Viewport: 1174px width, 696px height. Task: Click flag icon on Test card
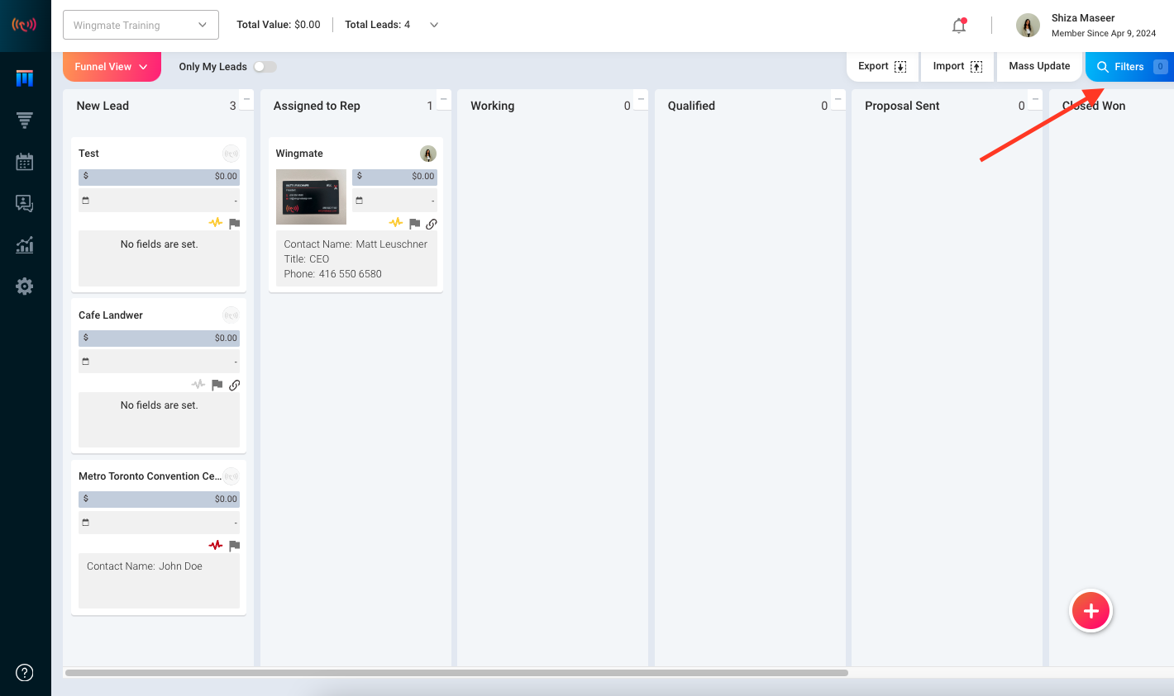pyautogui.click(x=235, y=224)
